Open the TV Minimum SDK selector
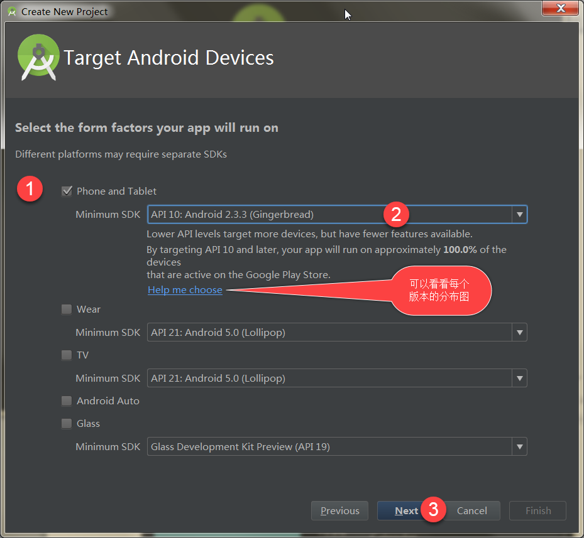Viewport: 584px width, 538px height. click(x=519, y=378)
